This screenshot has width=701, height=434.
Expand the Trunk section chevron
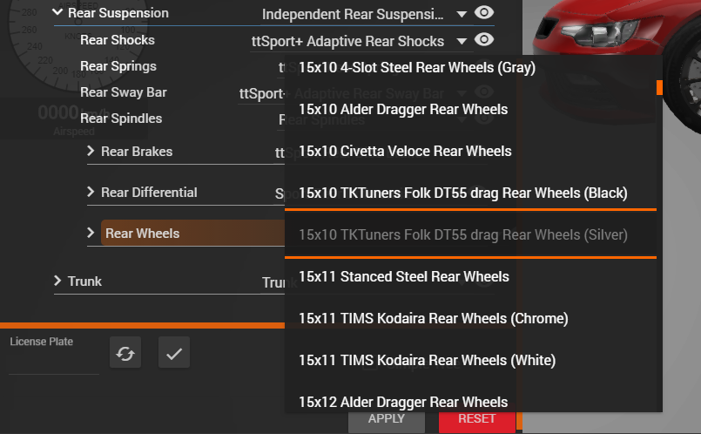[57, 281]
